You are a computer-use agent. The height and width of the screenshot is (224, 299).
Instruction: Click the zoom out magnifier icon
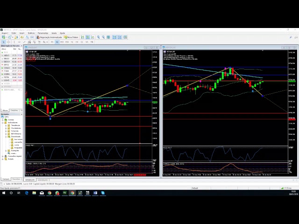[103, 37]
